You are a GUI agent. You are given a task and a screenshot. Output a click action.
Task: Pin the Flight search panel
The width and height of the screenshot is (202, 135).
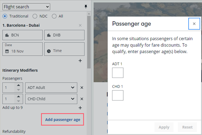tap(86, 7)
